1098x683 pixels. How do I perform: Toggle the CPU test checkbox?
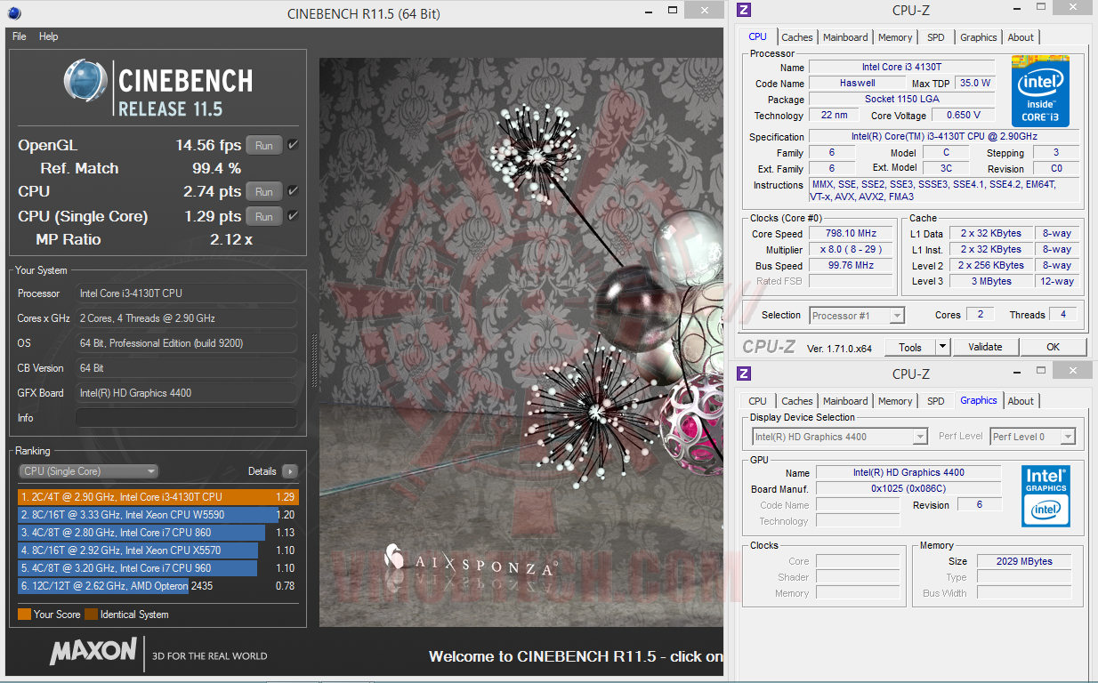point(294,190)
